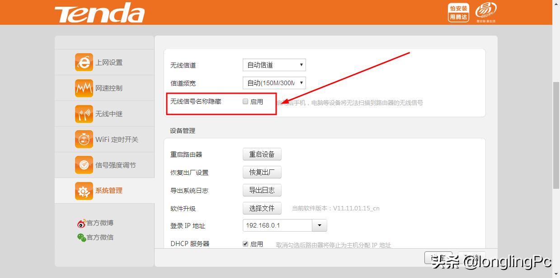Disable the DHCP 服务器 启用 checkbox
Image resolution: width=560 pixels, height=278 pixels.
245,244
